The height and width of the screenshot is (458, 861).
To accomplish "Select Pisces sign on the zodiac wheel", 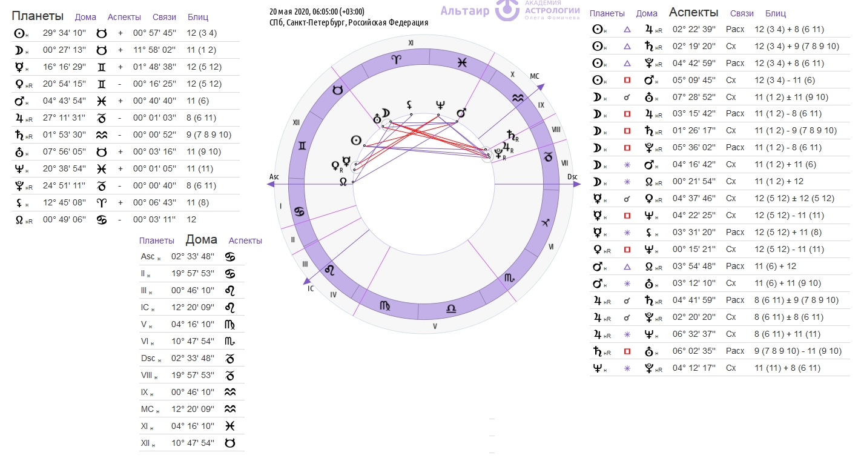I will click(x=462, y=61).
